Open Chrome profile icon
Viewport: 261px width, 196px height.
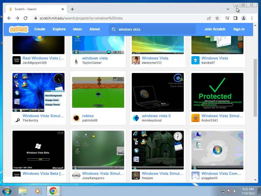(x=243, y=18)
